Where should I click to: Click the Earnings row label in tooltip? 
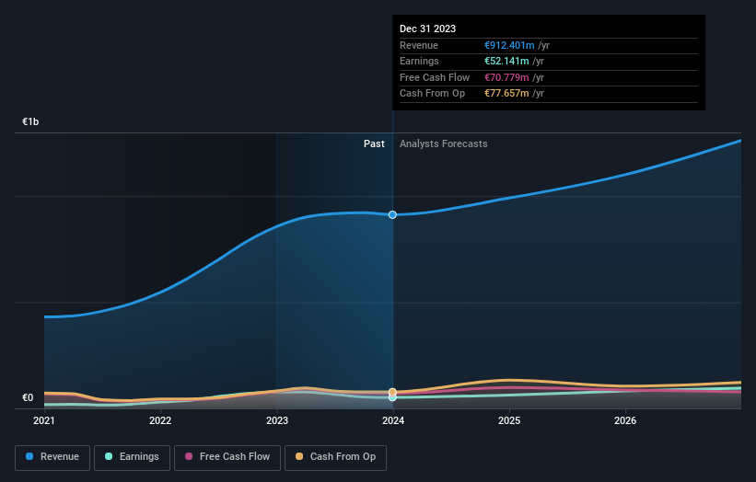click(420, 61)
